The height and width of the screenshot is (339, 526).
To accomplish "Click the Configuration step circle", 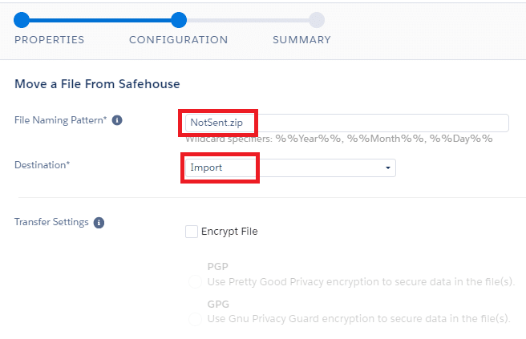I will pos(179,20).
